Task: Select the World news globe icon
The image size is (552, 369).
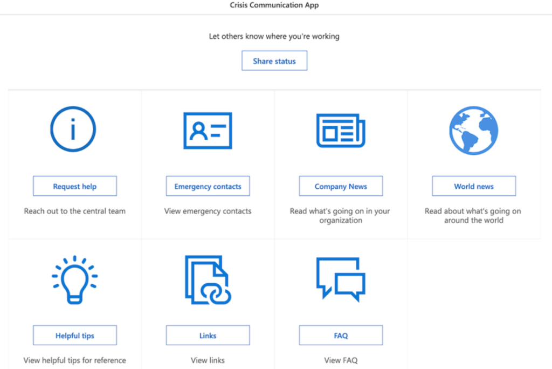Action: (x=473, y=131)
